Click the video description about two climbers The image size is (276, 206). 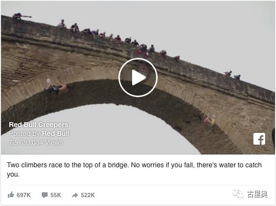[134, 170]
